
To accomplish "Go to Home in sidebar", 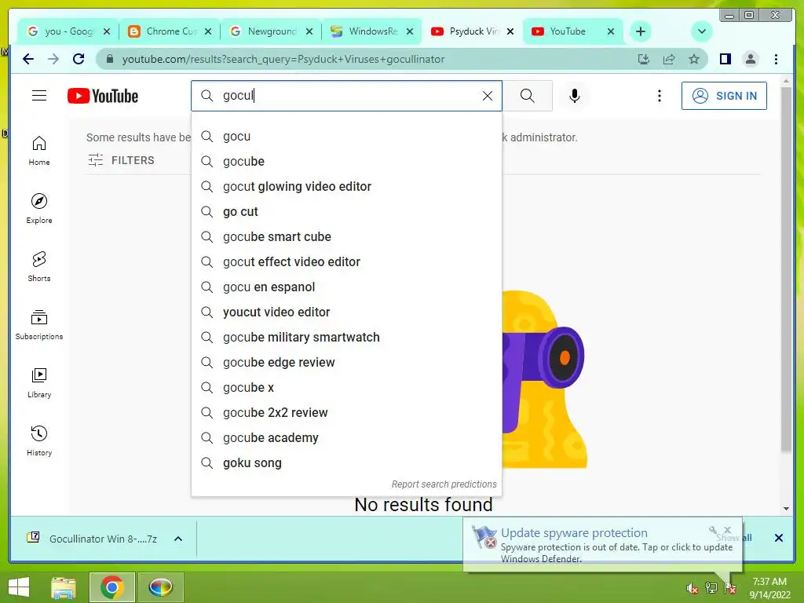I will click(x=39, y=150).
